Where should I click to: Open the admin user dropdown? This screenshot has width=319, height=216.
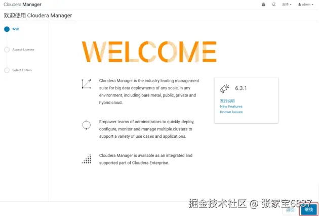pyautogui.click(x=306, y=5)
